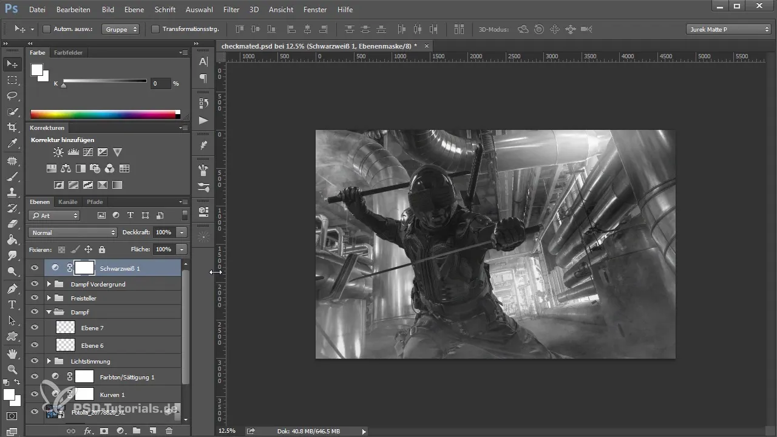Select the Horizontal Type tool

12,304
